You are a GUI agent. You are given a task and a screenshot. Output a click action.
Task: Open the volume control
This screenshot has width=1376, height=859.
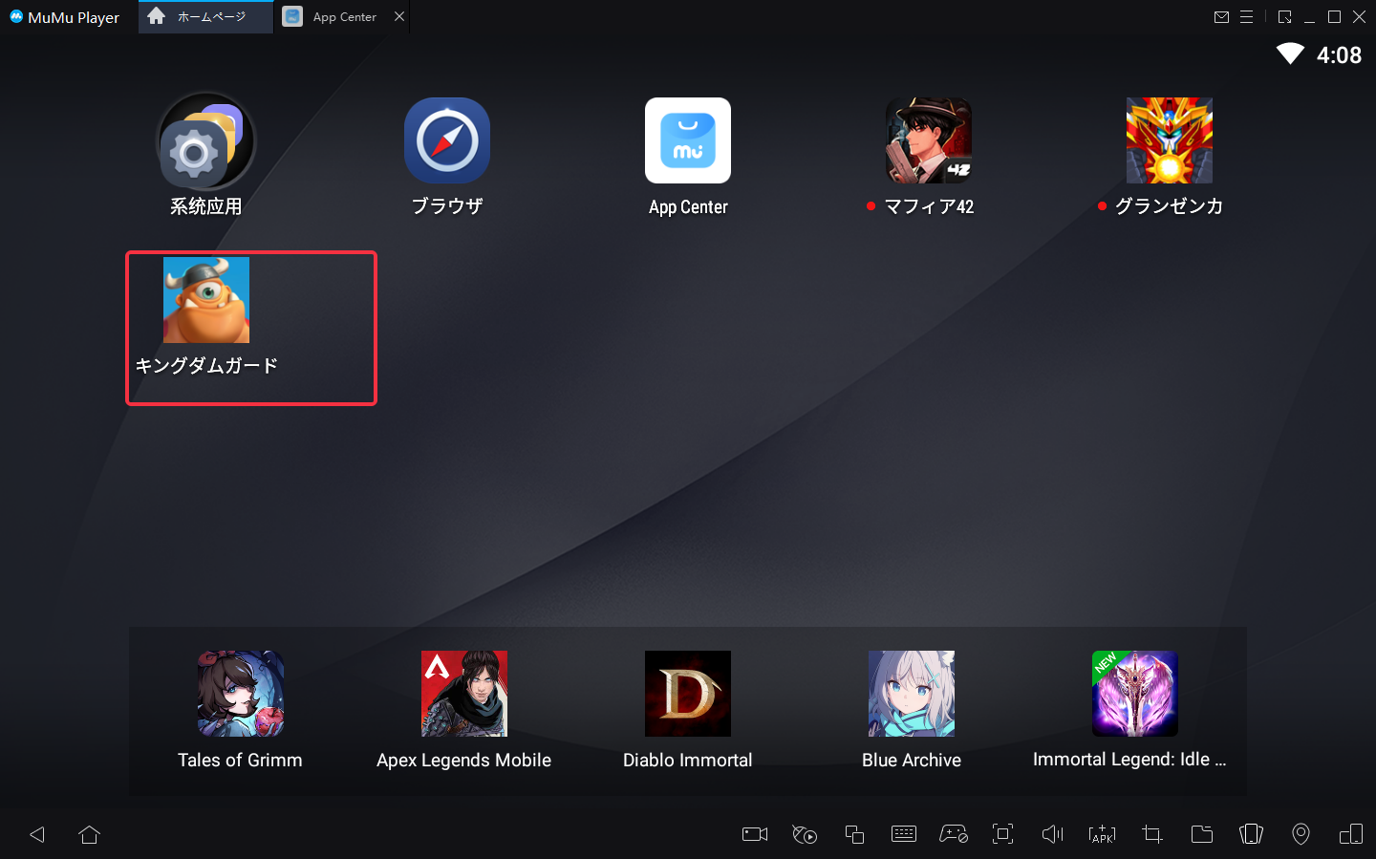tap(1053, 834)
